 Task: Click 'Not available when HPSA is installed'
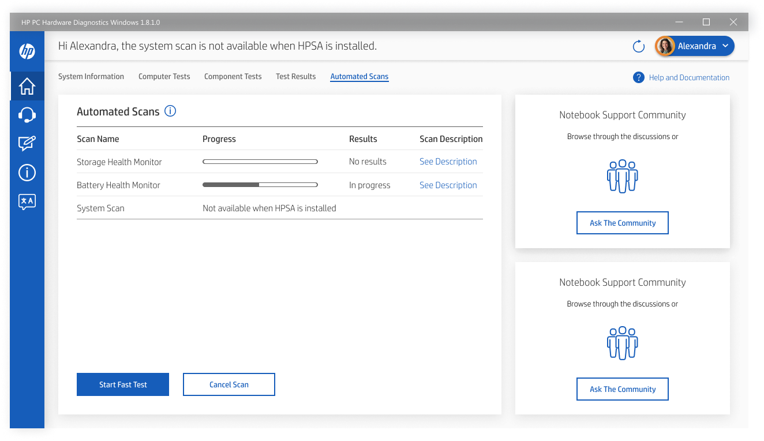pos(269,208)
